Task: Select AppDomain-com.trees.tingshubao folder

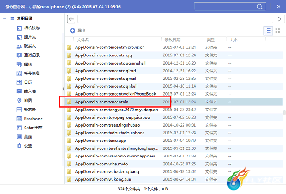Action: pyautogui.click(x=107, y=125)
